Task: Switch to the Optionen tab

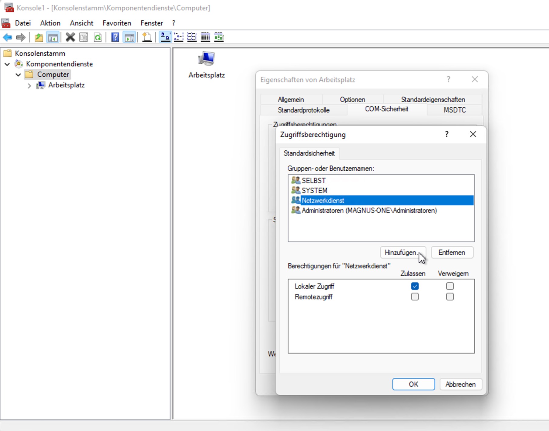Action: click(352, 99)
